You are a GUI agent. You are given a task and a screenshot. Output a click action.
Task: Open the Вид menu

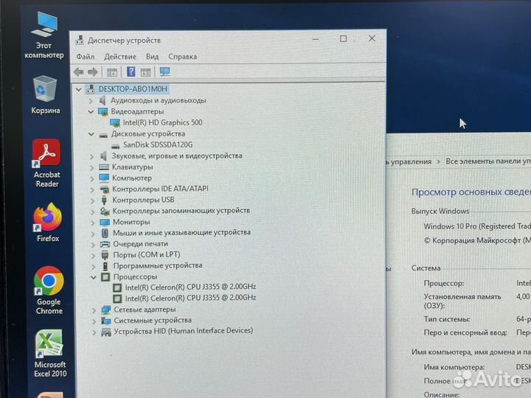[x=153, y=57]
